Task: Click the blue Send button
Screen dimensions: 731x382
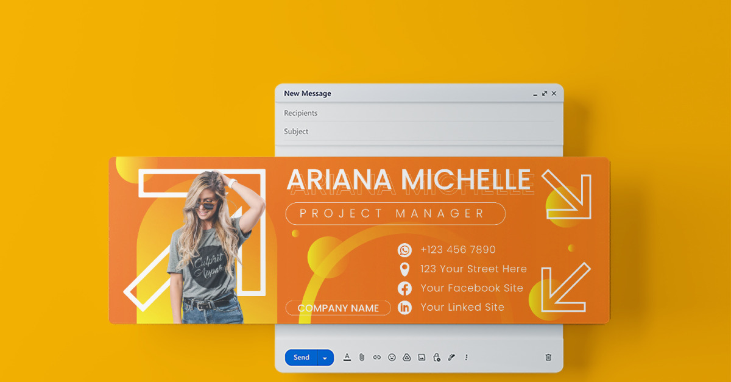Action: click(x=301, y=358)
